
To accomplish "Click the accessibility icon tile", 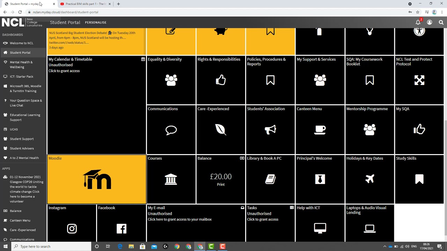I will [419, 41].
